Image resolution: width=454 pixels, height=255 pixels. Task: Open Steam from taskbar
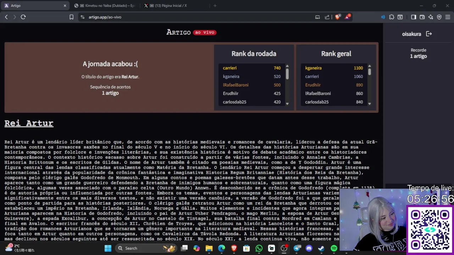coord(321,248)
